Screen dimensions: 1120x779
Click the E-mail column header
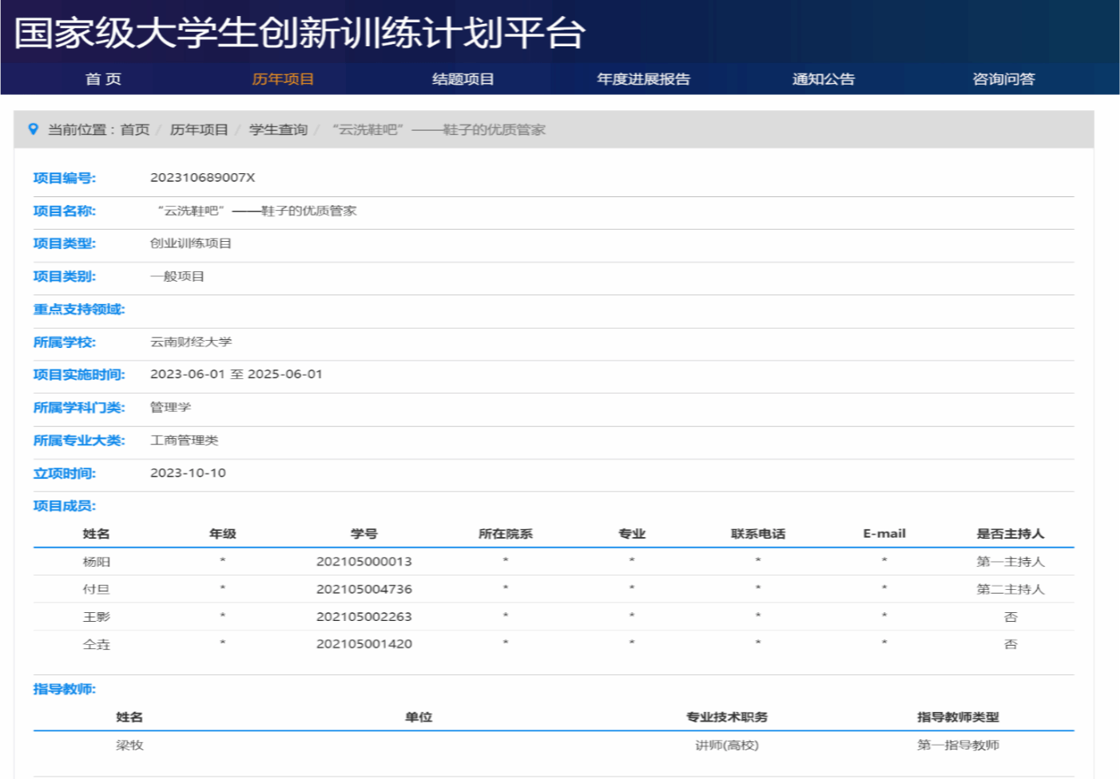click(x=884, y=534)
